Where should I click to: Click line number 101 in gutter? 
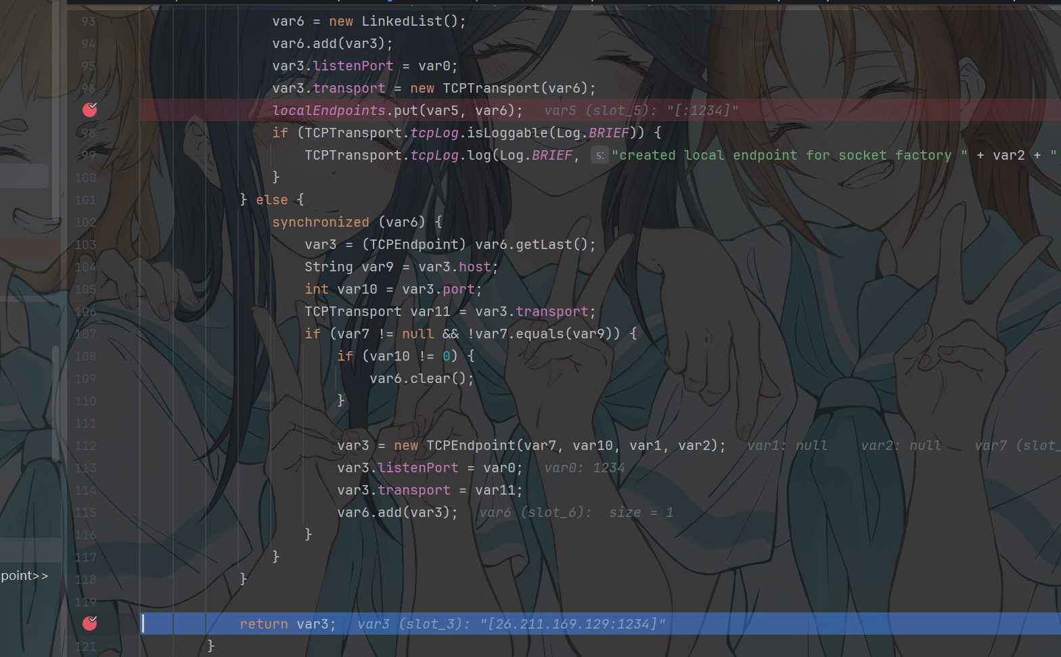pyautogui.click(x=86, y=200)
